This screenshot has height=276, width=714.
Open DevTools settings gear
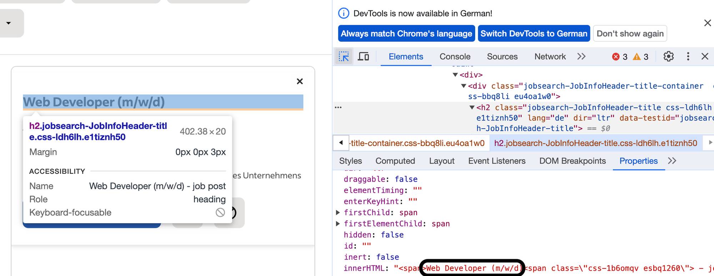coord(668,57)
